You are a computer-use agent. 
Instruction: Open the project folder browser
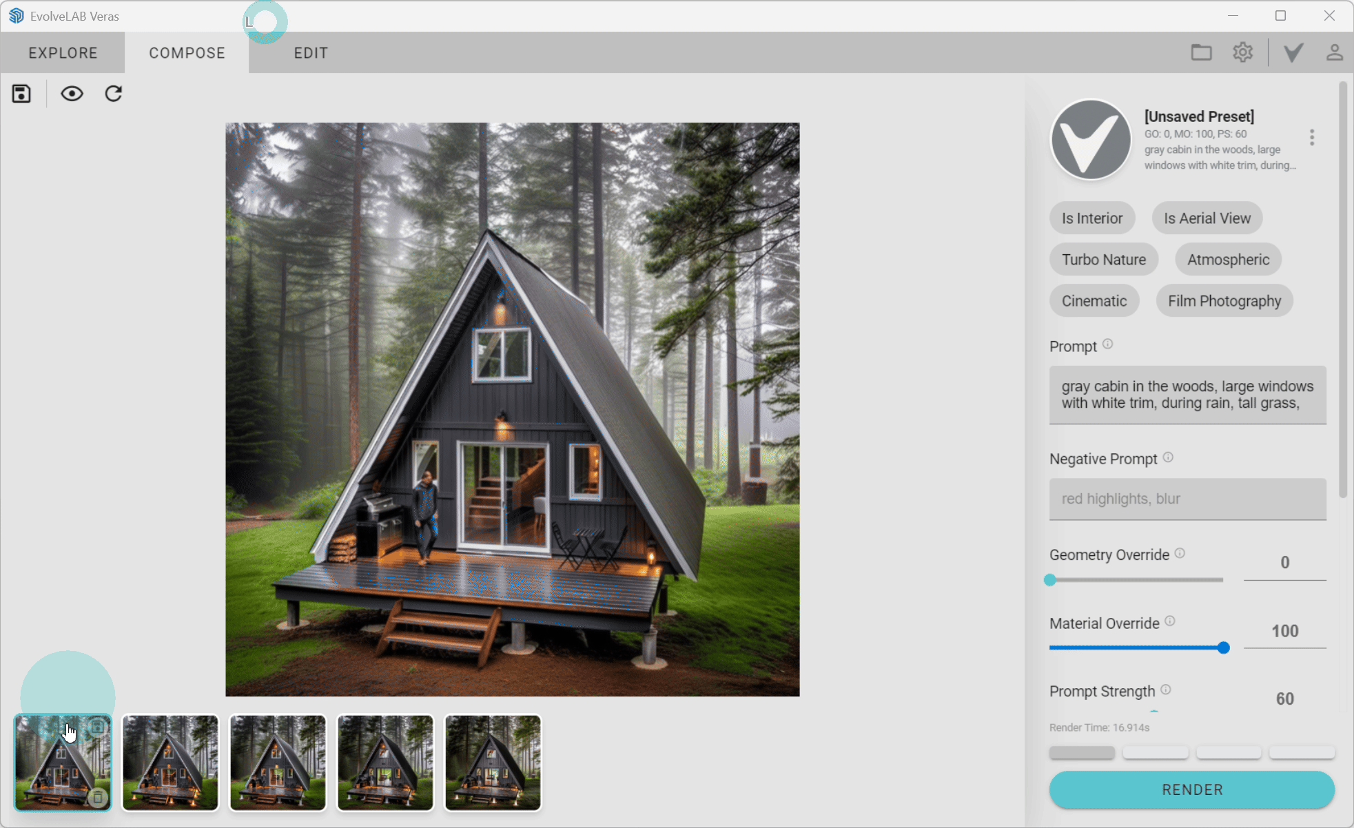(1202, 52)
